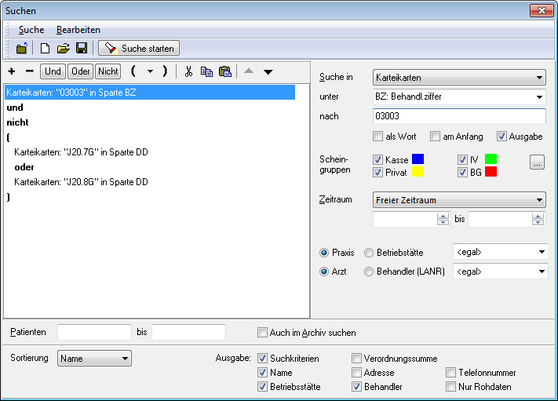
Task: Click the open folder icon in toolbar
Action: click(64, 49)
